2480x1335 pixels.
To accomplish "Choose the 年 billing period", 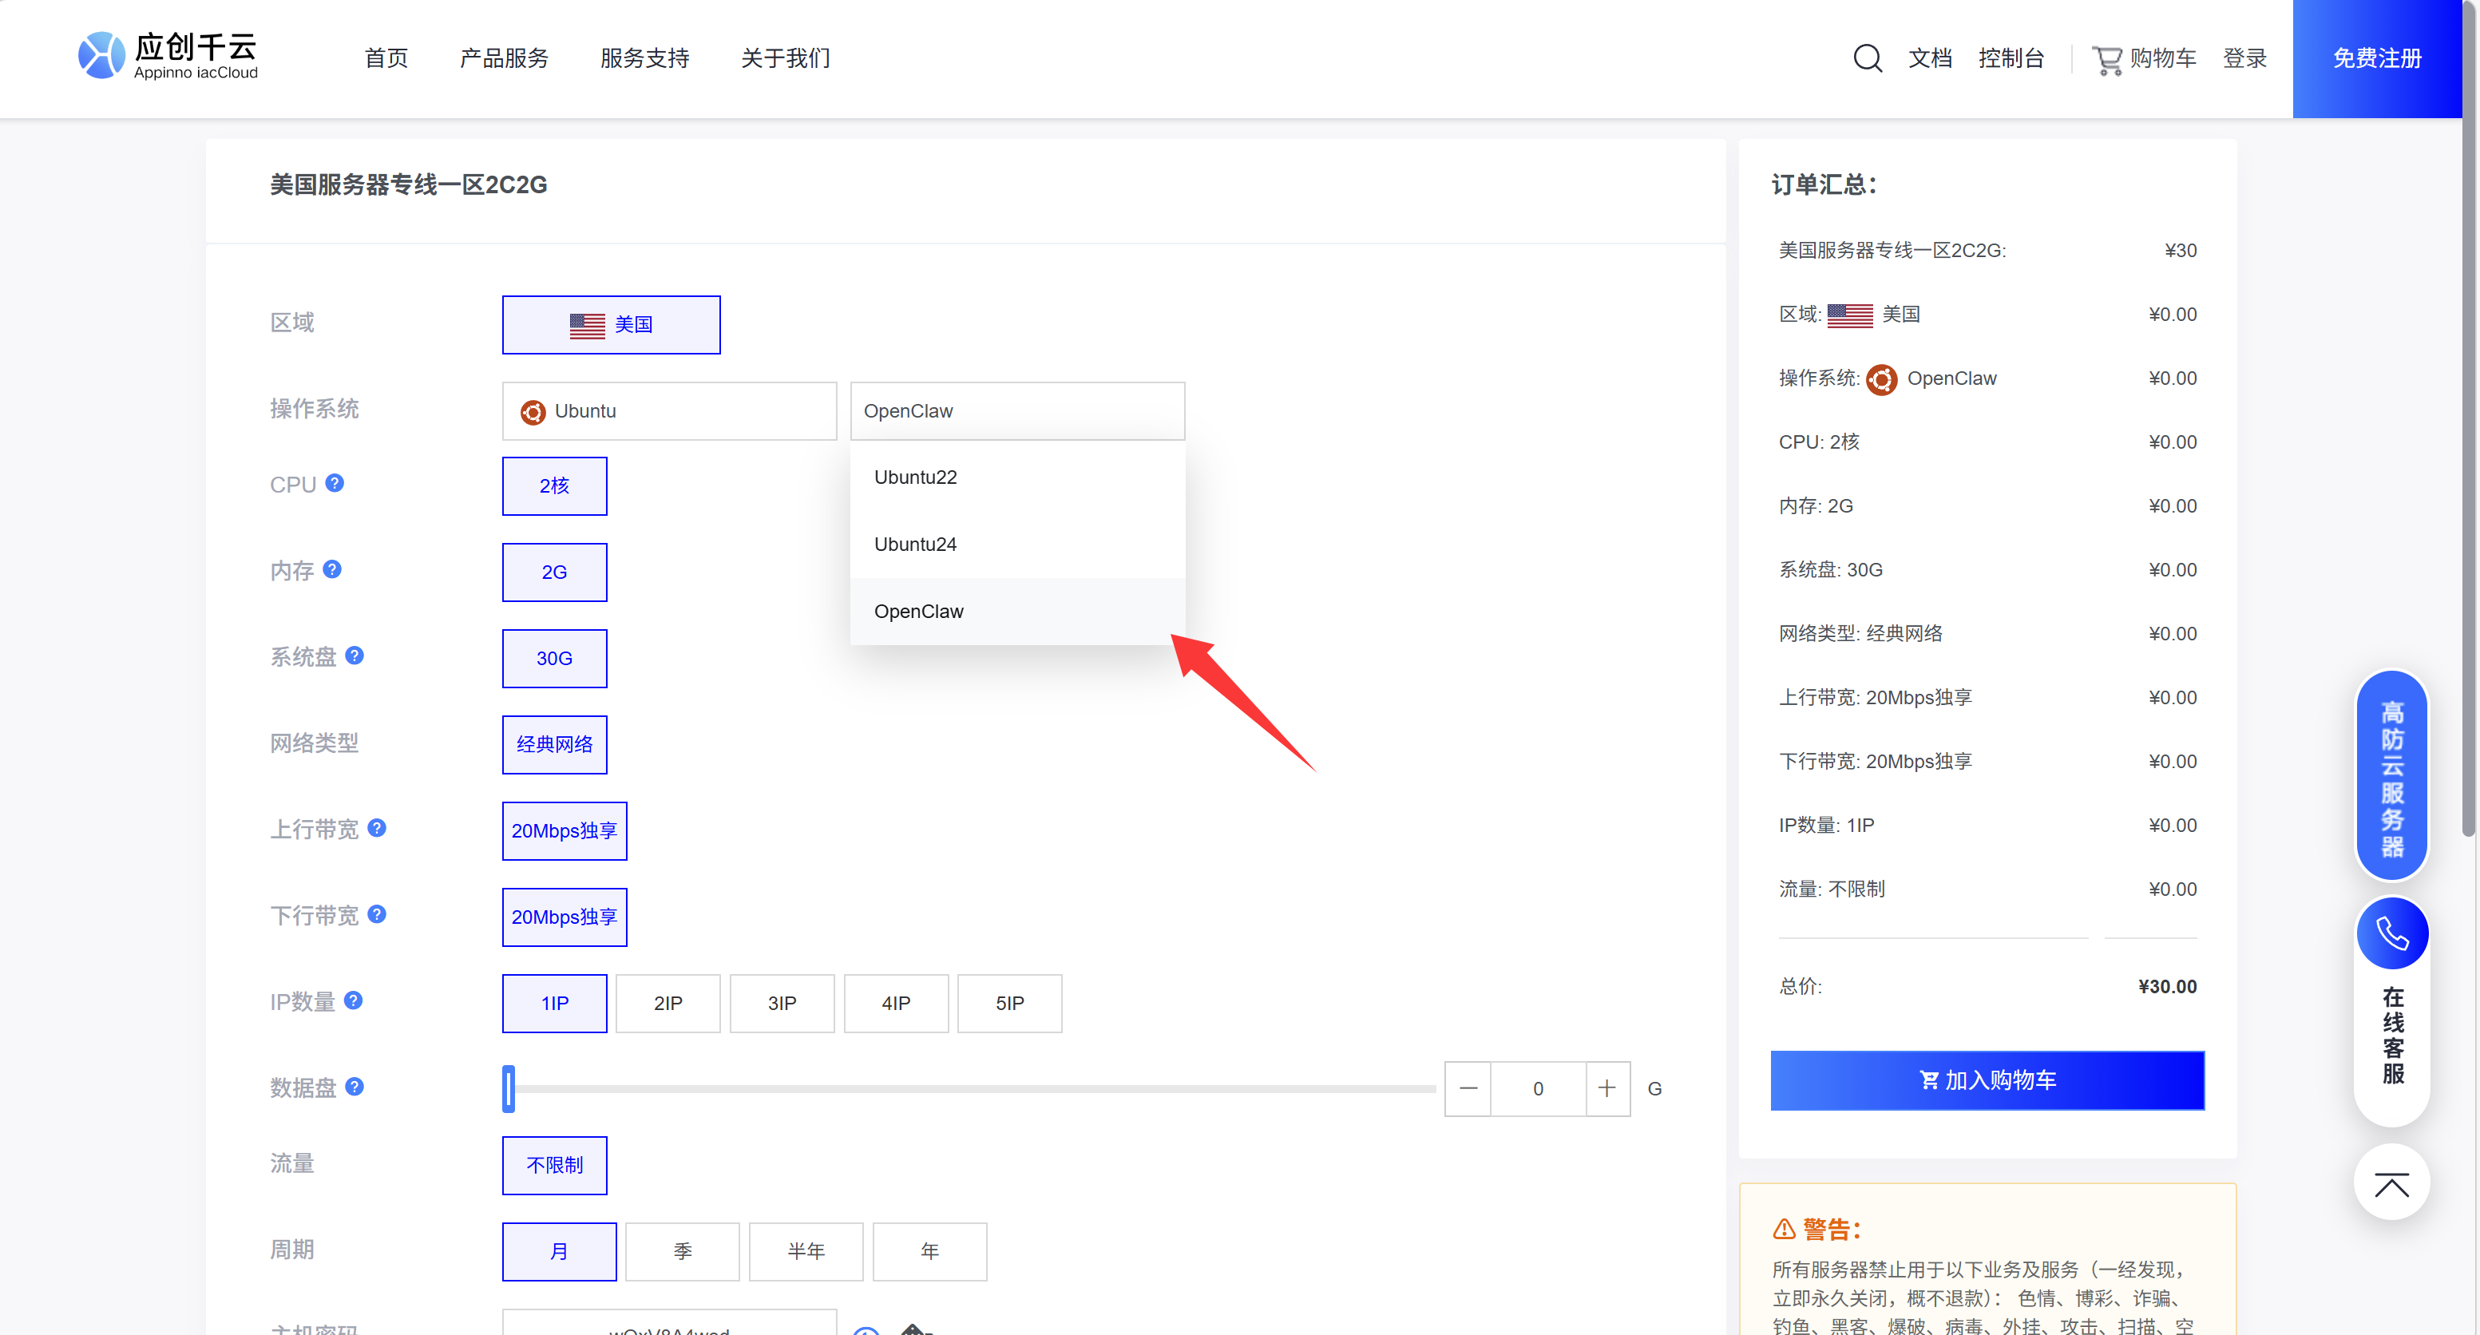I will 929,1251.
